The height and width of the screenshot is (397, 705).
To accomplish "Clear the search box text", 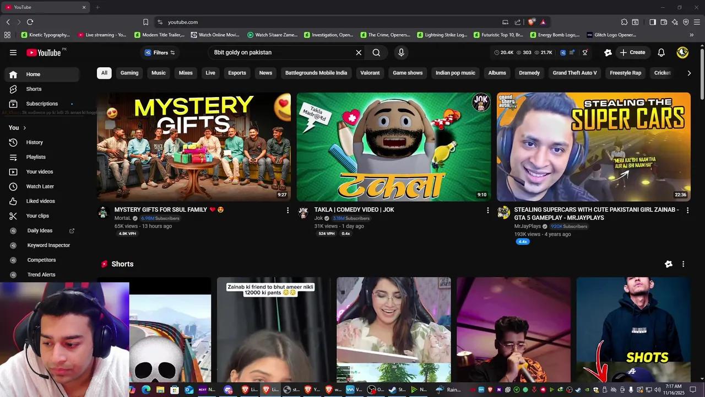I will tap(359, 52).
